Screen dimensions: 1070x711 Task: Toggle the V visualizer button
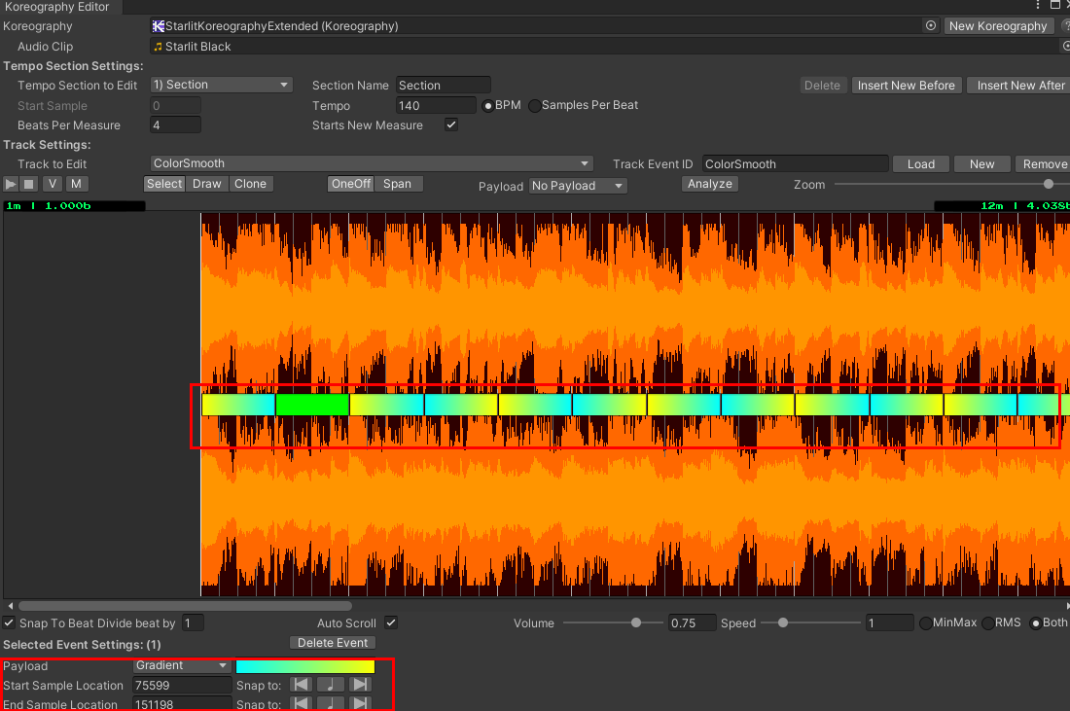click(x=53, y=184)
